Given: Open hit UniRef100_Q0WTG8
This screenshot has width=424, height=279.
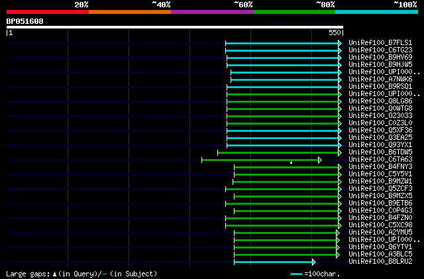Looking at the screenshot, I should pyautogui.click(x=380, y=109).
